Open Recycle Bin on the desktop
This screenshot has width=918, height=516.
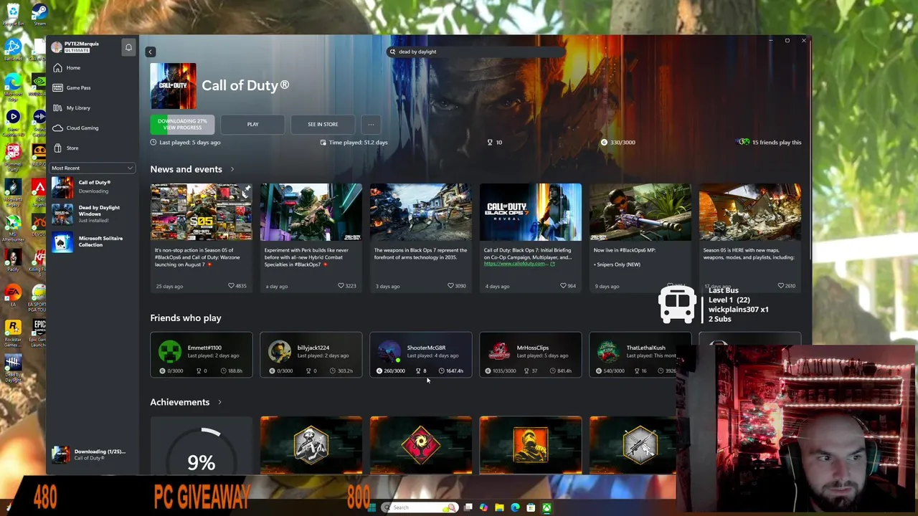tap(13, 14)
